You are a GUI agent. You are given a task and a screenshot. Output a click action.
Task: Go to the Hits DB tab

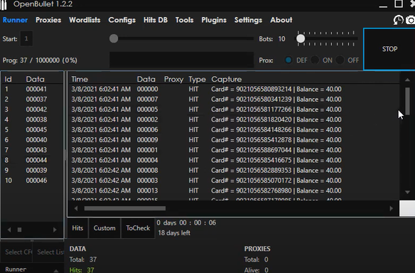pyautogui.click(x=156, y=20)
